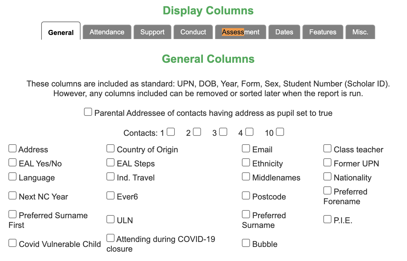Tick the Contacts 1 checkbox

point(171,132)
